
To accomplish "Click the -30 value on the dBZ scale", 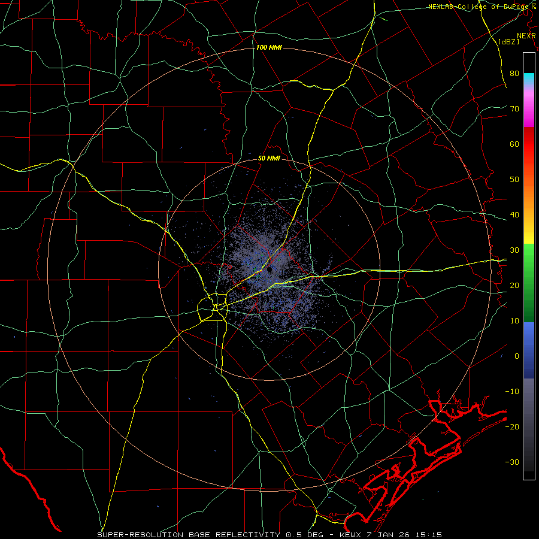I will [512, 462].
